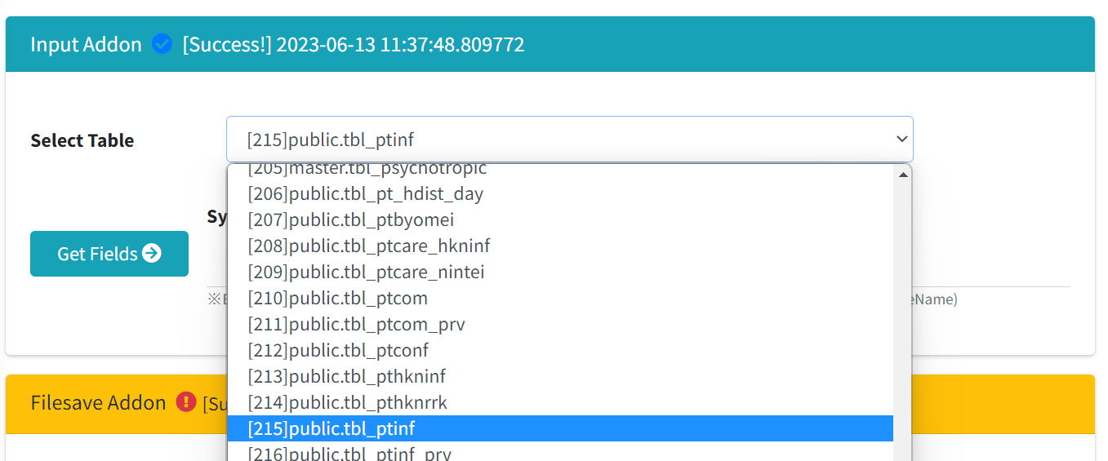Select [207]public.tbl_ptbyomei from the list
Viewport: 1108px width, 461px height.
[x=560, y=220]
